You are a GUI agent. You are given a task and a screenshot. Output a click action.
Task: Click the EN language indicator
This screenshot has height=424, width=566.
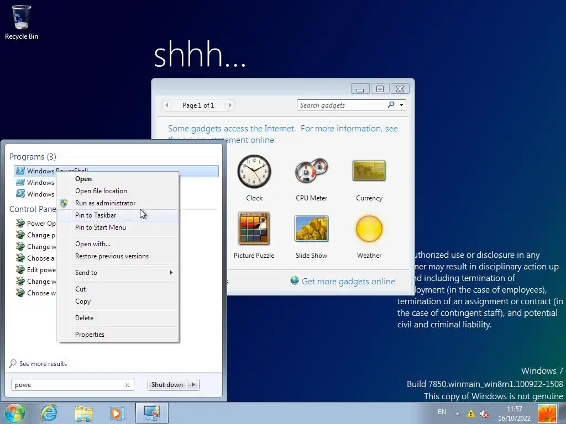point(442,412)
